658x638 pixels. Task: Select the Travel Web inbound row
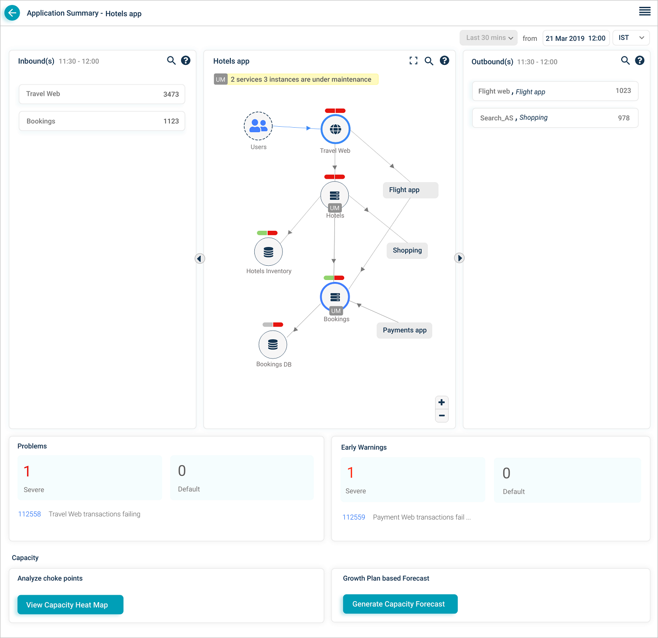click(x=102, y=94)
